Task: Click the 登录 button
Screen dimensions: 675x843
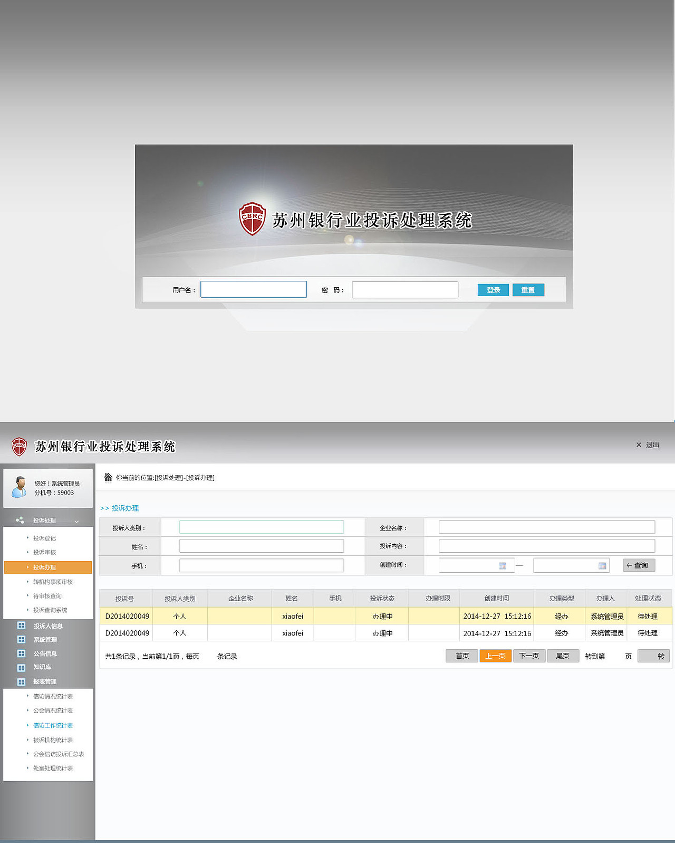Action: pyautogui.click(x=493, y=290)
